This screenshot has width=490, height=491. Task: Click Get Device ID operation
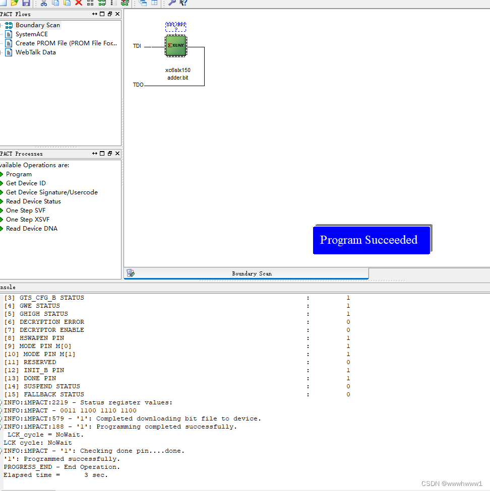coord(26,183)
